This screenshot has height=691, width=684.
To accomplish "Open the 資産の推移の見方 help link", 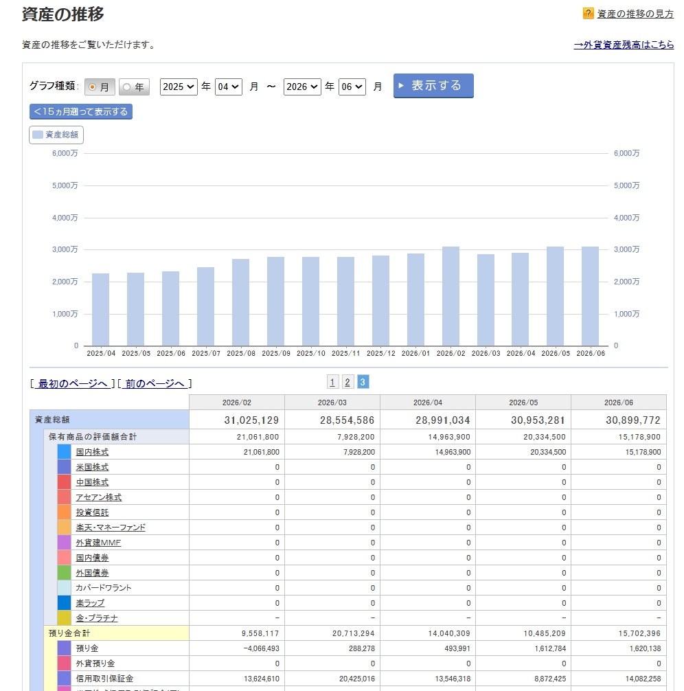I will pyautogui.click(x=635, y=14).
